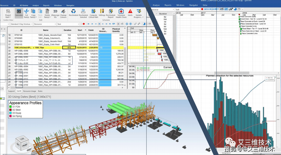Select the 47d duration cell

point(69,48)
